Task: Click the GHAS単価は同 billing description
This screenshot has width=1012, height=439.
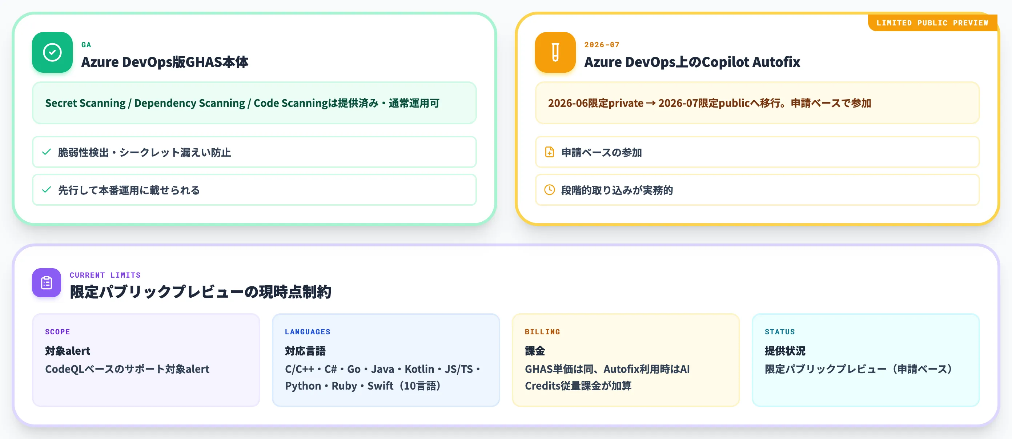Action: (x=607, y=377)
